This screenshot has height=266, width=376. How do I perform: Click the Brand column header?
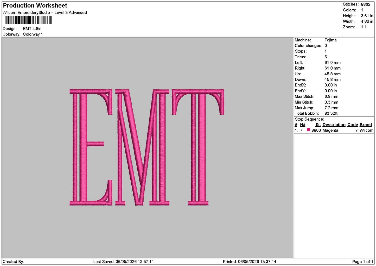(x=366, y=125)
